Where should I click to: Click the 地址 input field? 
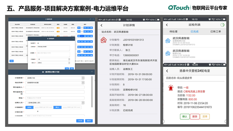point(55,98)
